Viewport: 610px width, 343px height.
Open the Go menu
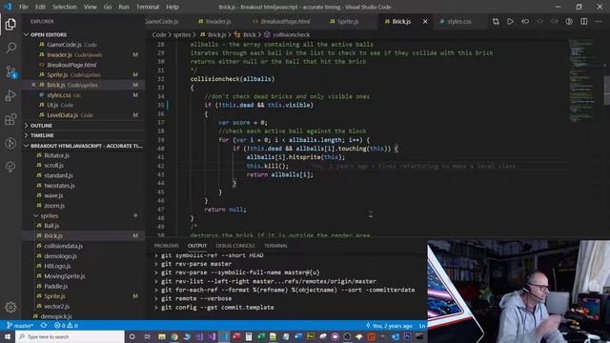pyautogui.click(x=108, y=7)
